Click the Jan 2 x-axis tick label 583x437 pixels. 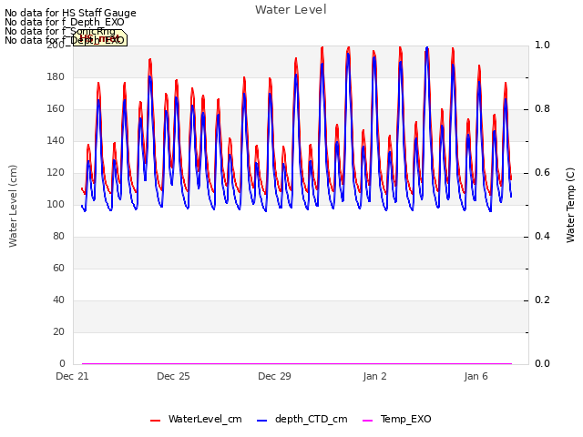[x=374, y=376]
